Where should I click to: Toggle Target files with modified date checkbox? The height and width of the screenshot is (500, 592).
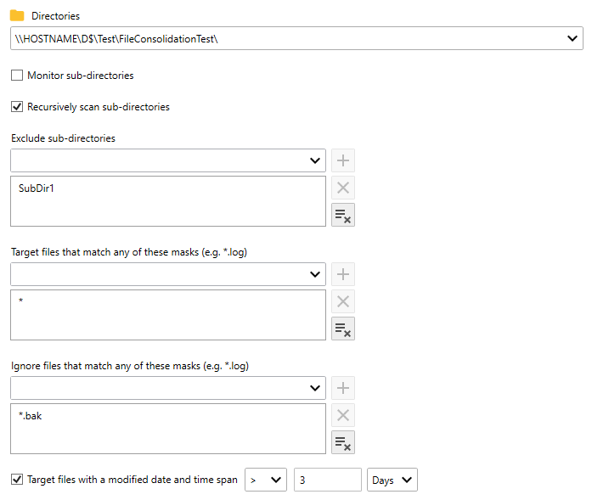[x=17, y=480]
